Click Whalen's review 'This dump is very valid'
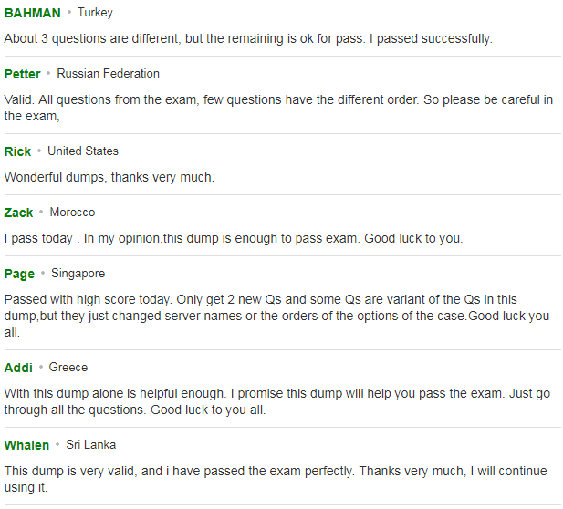The width and height of the screenshot is (563, 509). [276, 479]
